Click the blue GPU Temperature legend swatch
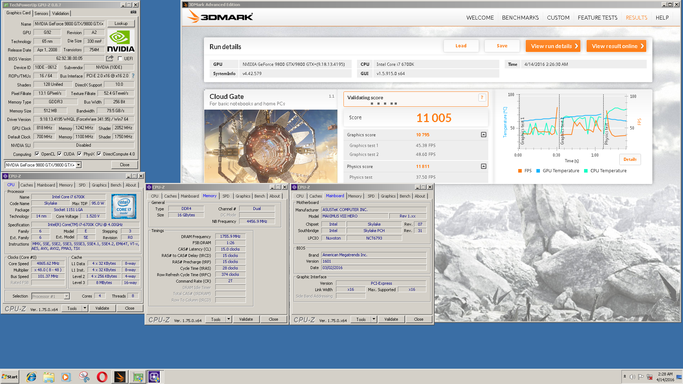 [x=538, y=171]
